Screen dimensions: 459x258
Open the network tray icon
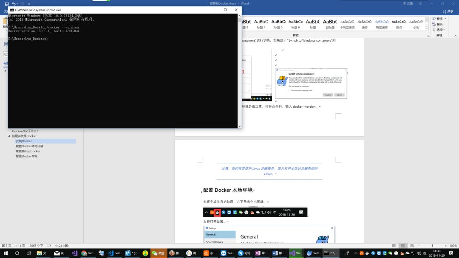coord(414,253)
